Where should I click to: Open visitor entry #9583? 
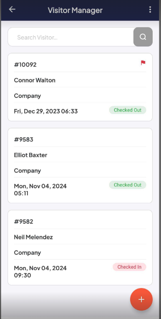[80, 165]
